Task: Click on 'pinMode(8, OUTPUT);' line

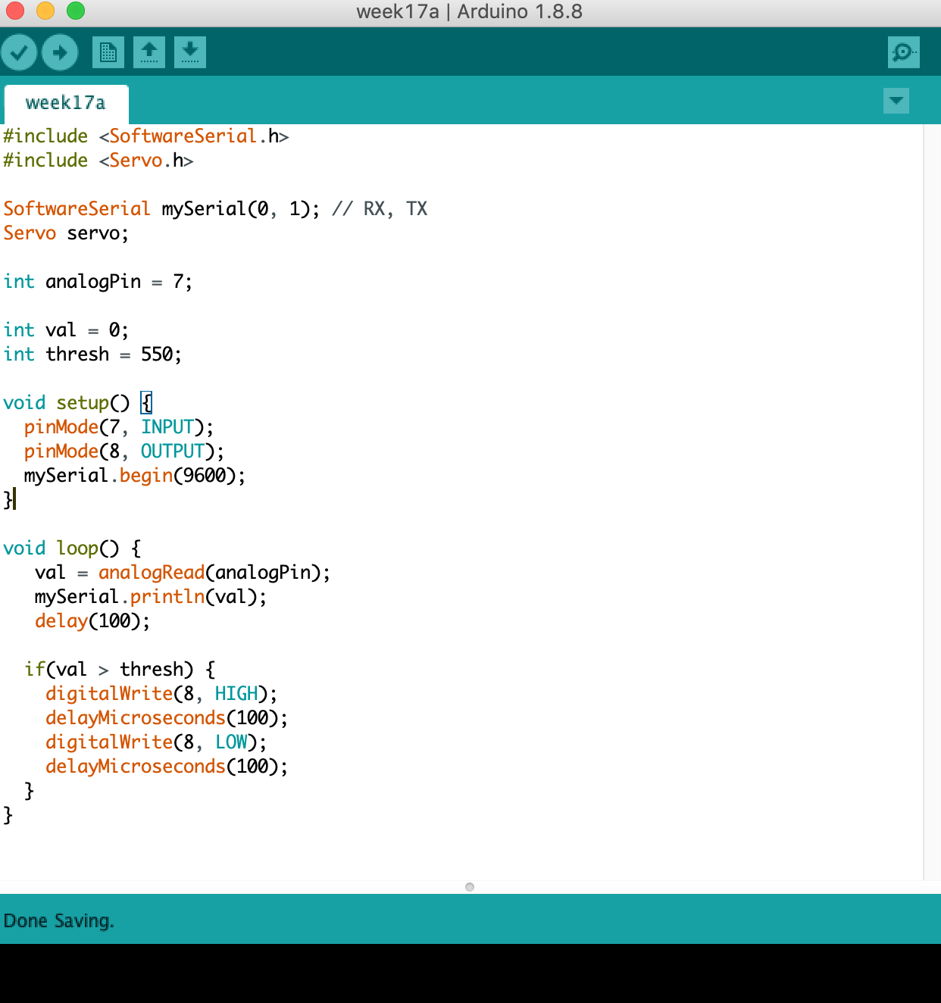Action: (124, 452)
